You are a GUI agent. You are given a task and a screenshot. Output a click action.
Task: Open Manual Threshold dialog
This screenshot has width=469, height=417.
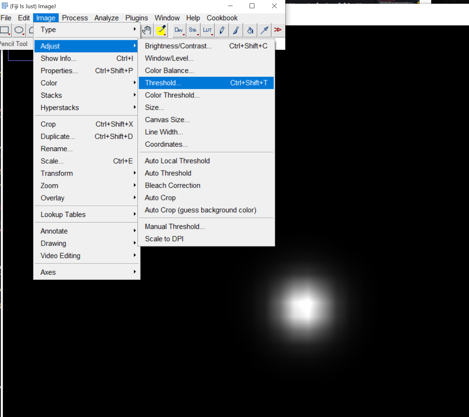point(206,227)
